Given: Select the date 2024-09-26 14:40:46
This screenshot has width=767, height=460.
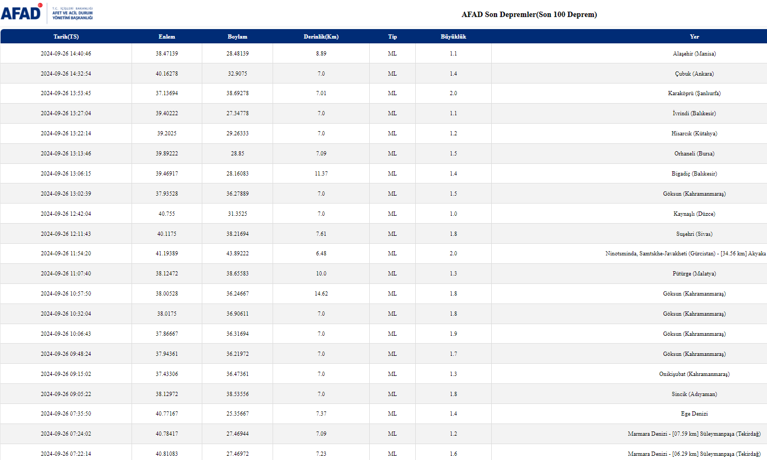Looking at the screenshot, I should click(x=66, y=53).
